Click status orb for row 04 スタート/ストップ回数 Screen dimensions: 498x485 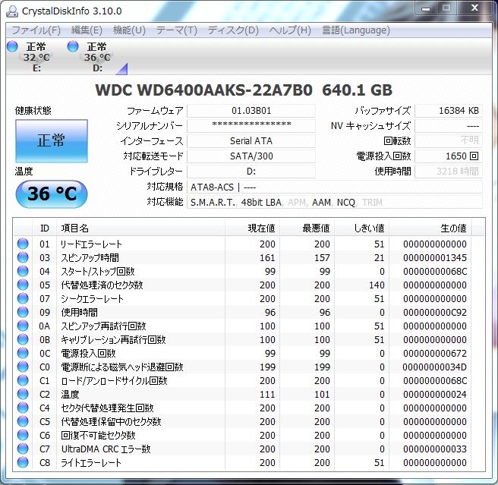click(x=23, y=271)
